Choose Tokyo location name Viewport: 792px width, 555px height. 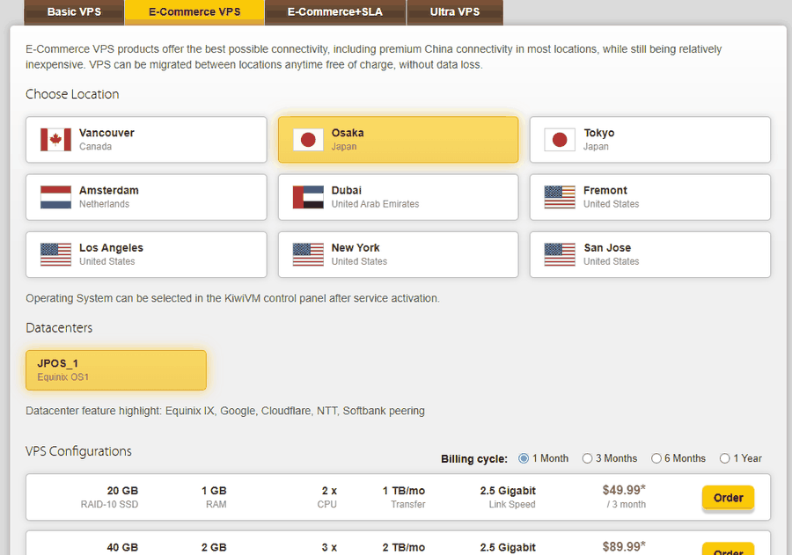coord(599,133)
